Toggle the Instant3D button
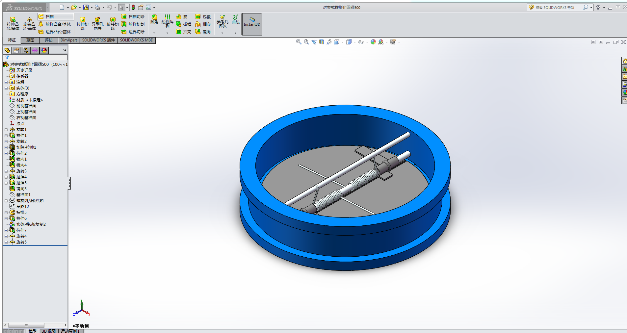The height and width of the screenshot is (333, 627). [252, 24]
